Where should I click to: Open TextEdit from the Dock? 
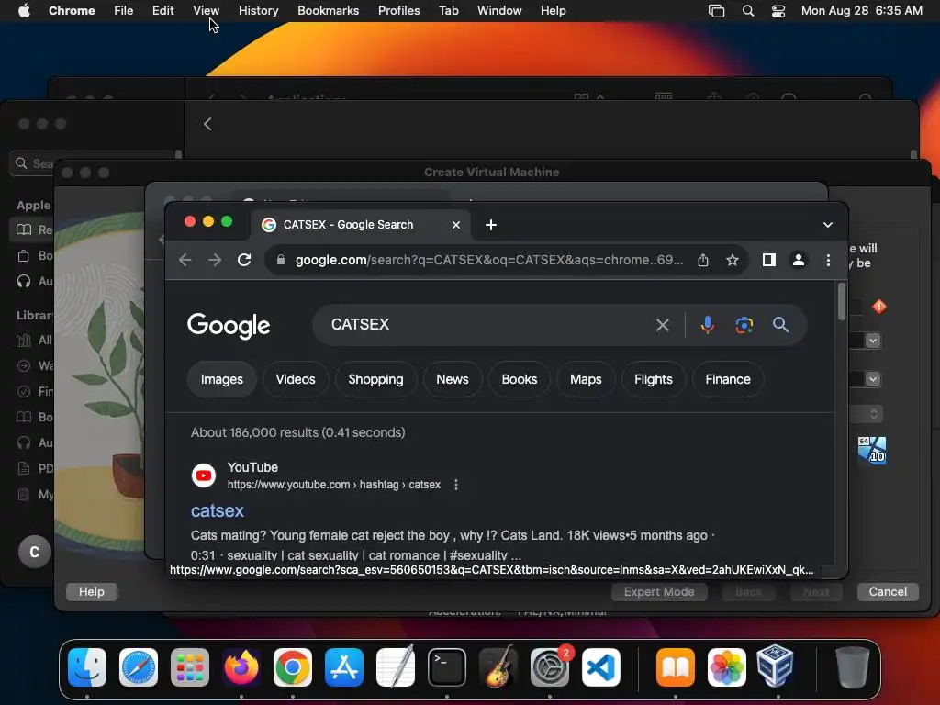pyautogui.click(x=396, y=667)
